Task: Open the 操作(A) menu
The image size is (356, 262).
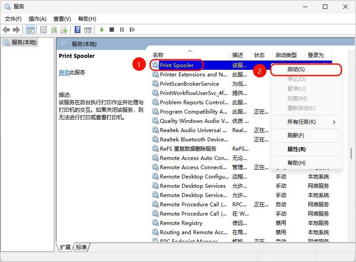Action: (38, 19)
